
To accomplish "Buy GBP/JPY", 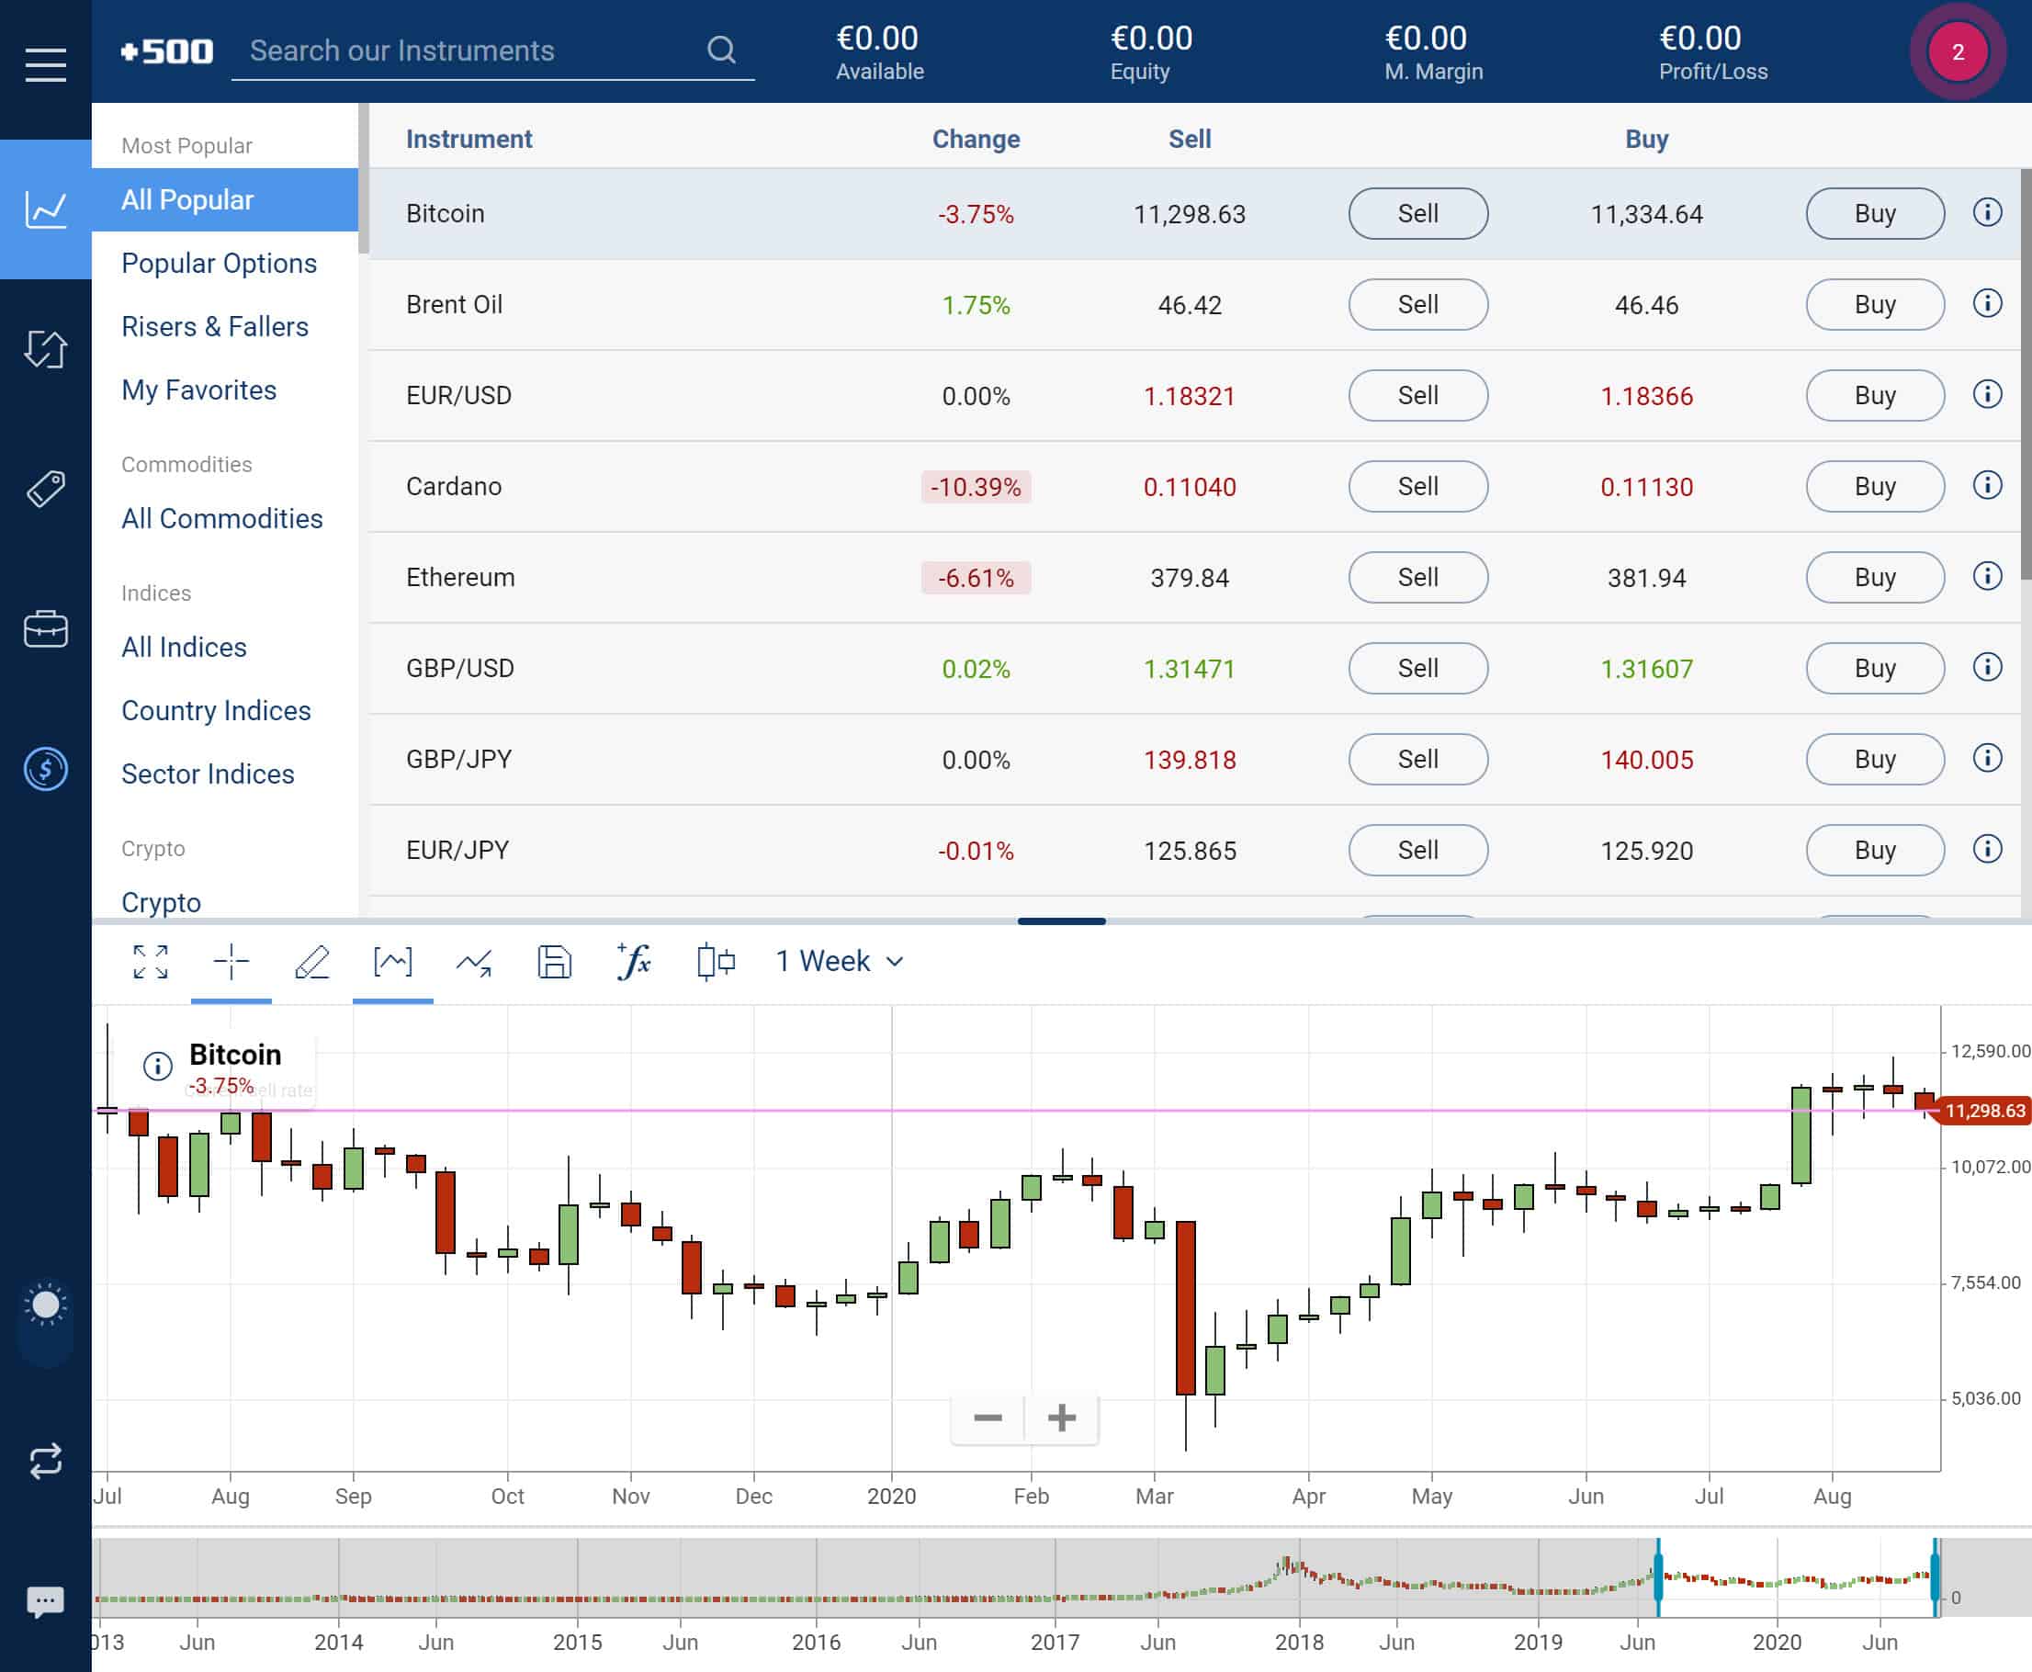I will (1875, 759).
